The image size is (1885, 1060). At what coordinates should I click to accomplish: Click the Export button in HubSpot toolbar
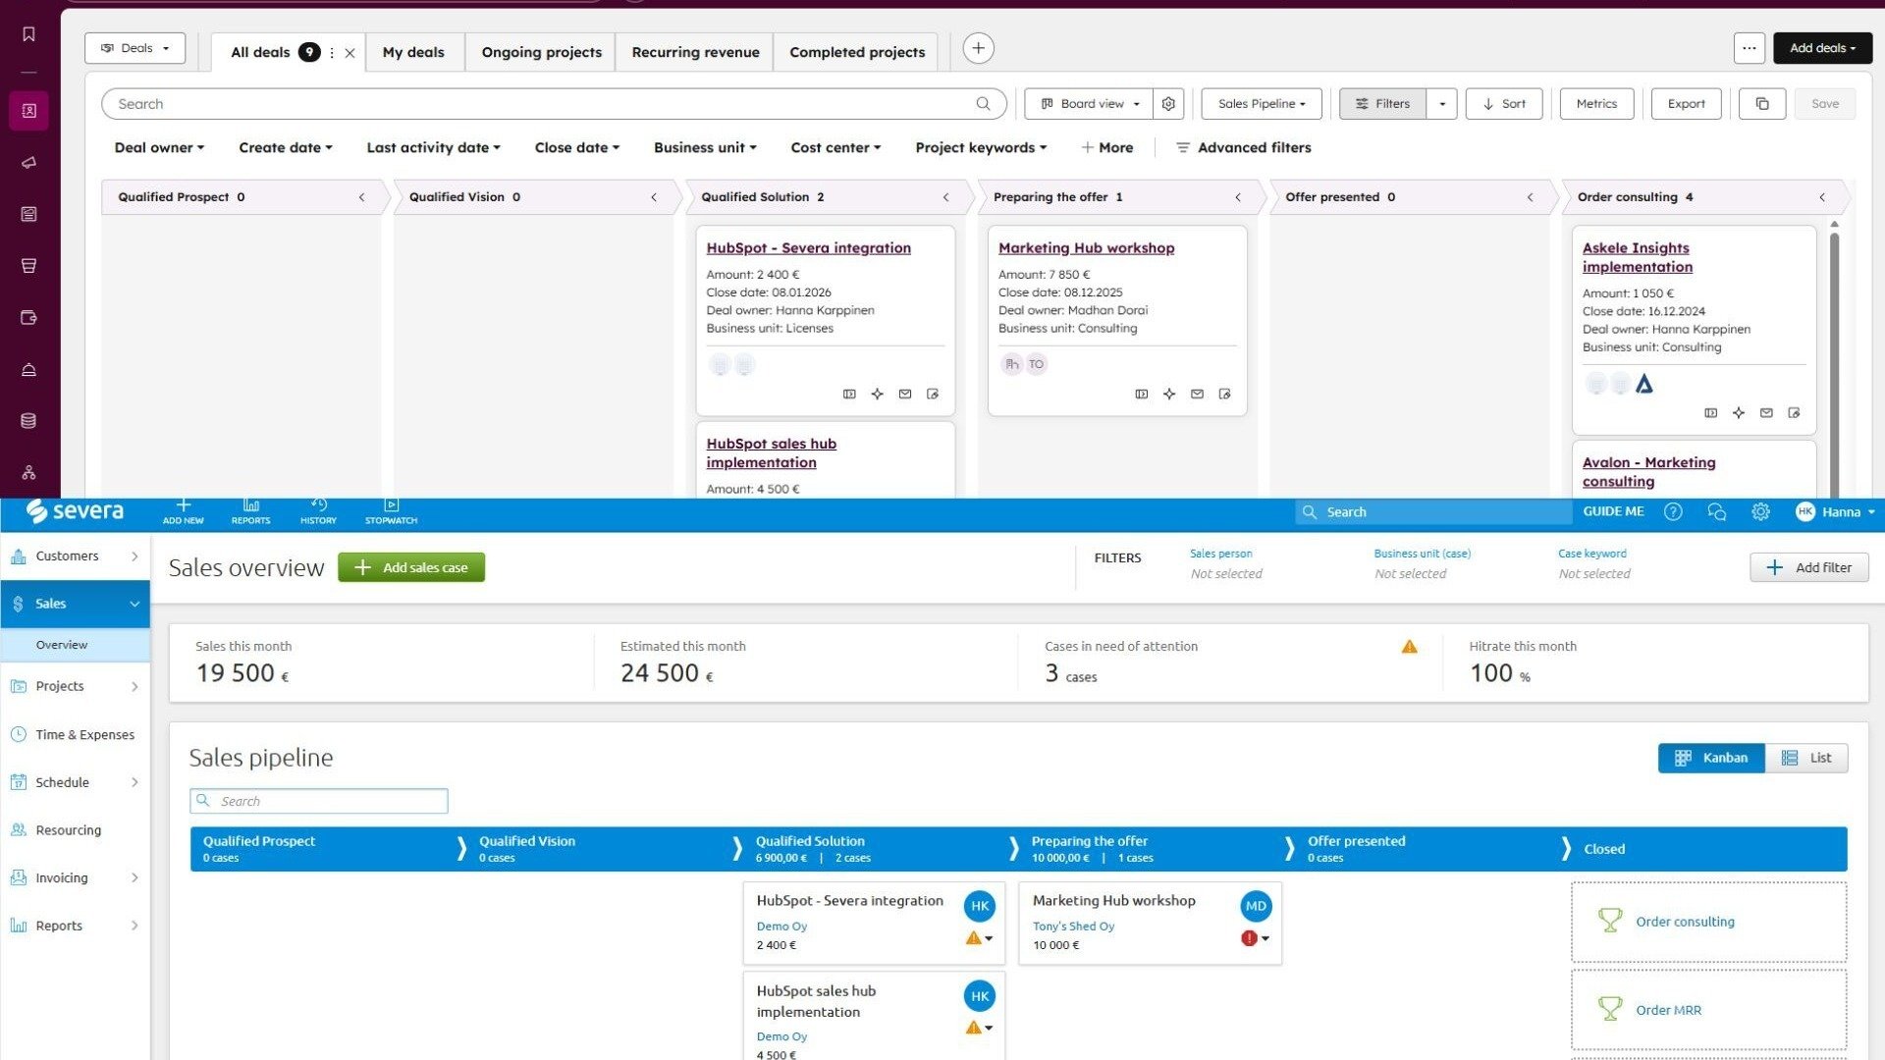tap(1686, 103)
